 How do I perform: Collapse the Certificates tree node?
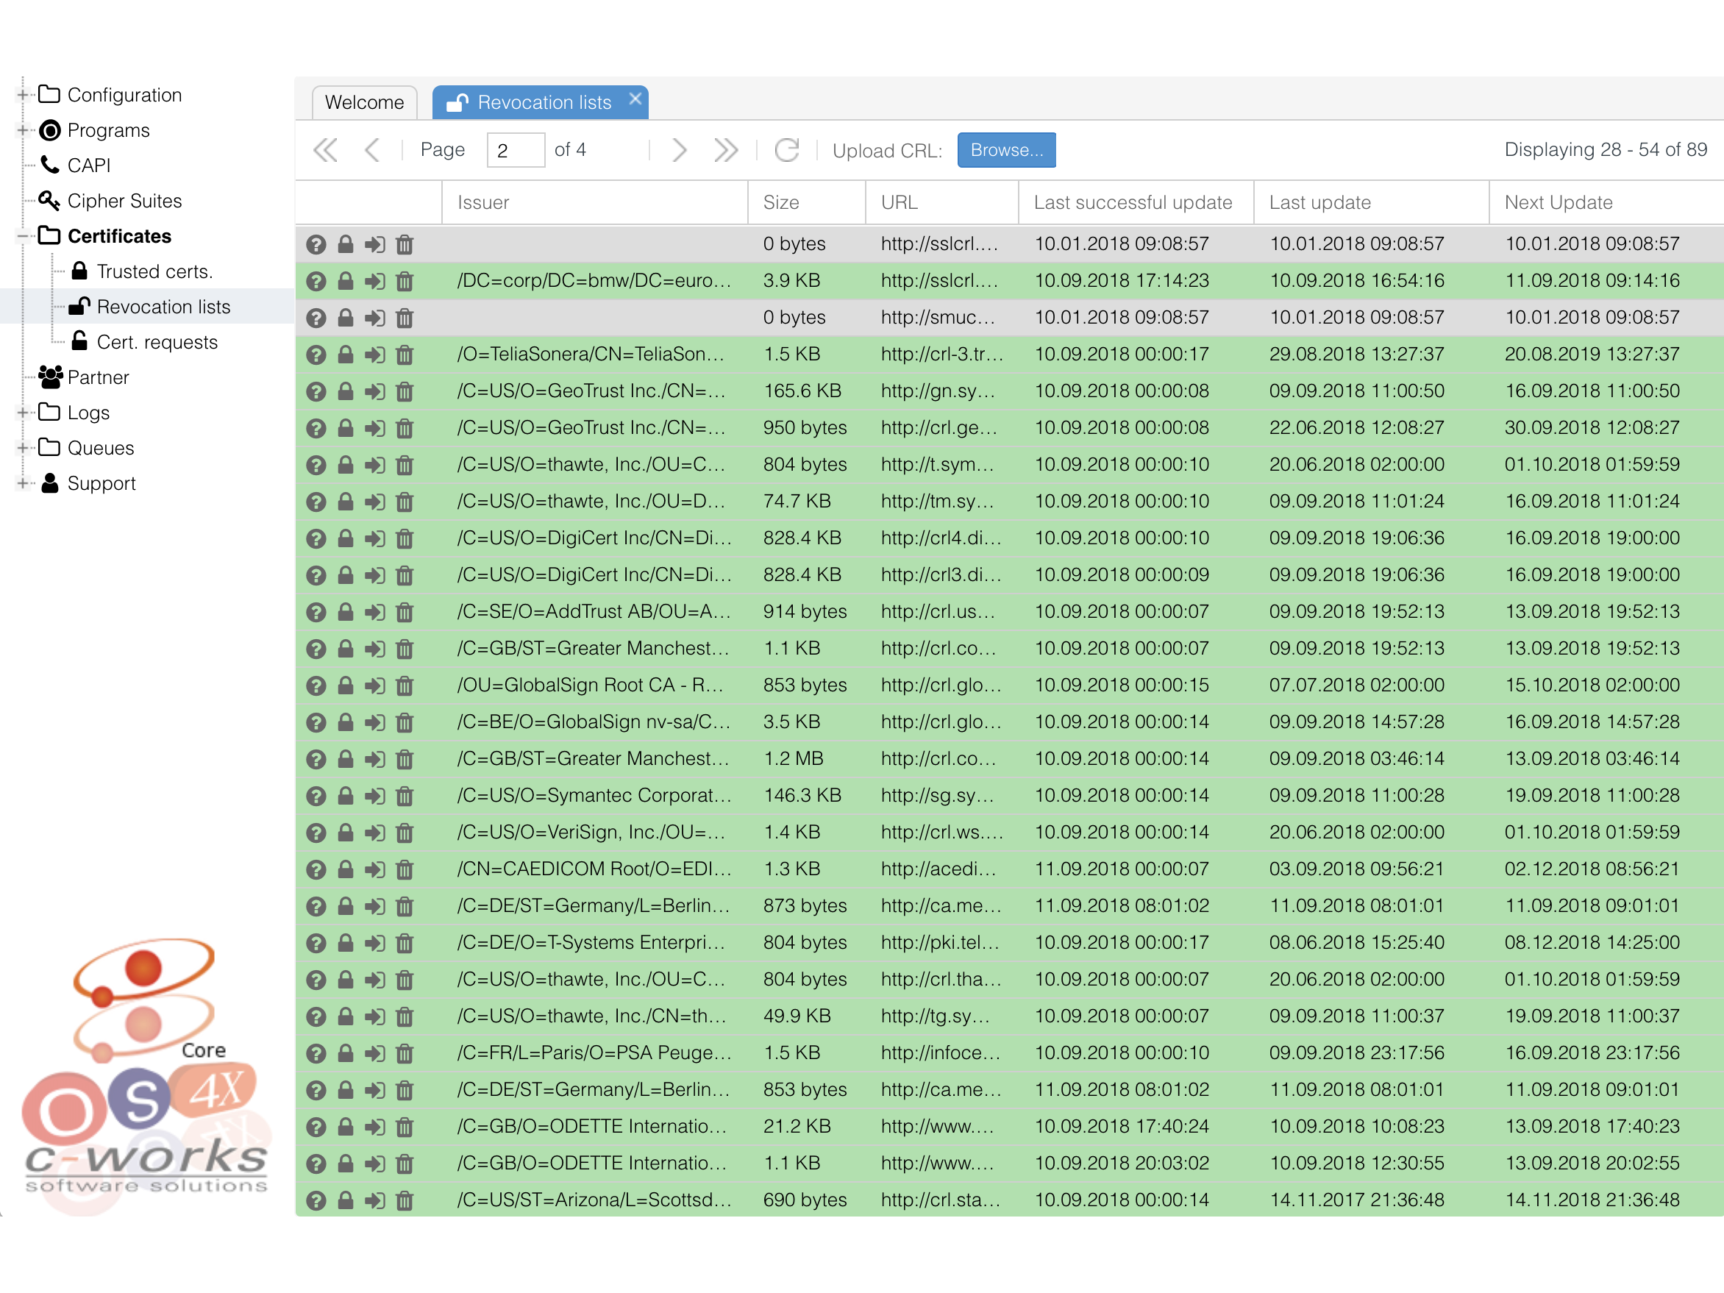[x=23, y=236]
